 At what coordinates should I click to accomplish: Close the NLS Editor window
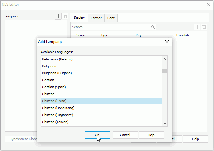click(x=208, y=4)
